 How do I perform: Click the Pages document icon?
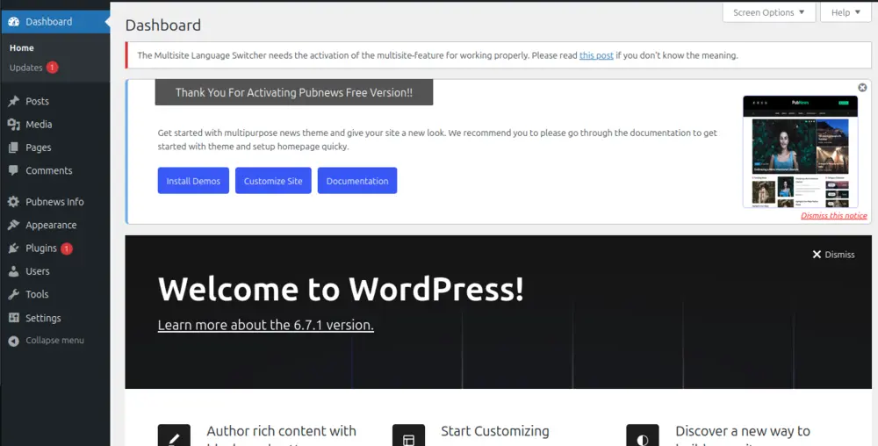[x=13, y=147]
